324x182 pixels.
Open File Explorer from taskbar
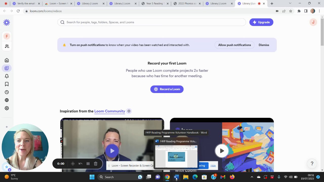tap(186, 177)
